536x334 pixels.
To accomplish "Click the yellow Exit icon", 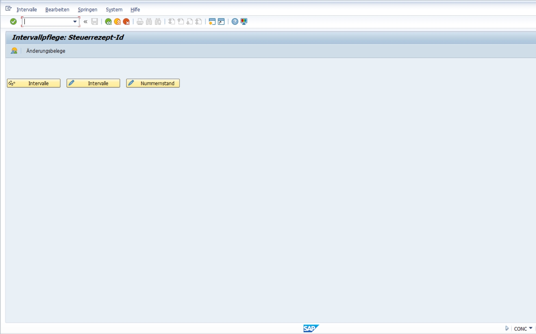I will click(118, 22).
